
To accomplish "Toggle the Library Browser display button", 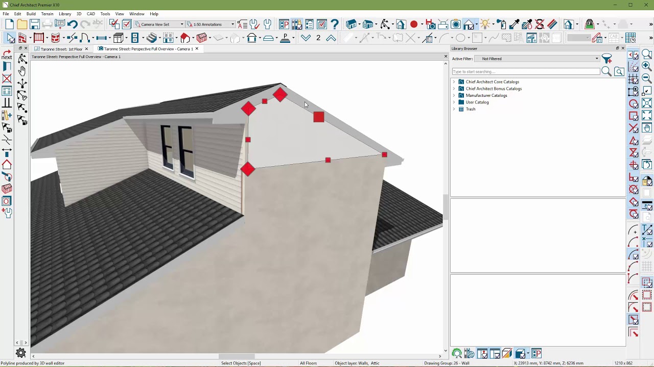I will 296,24.
